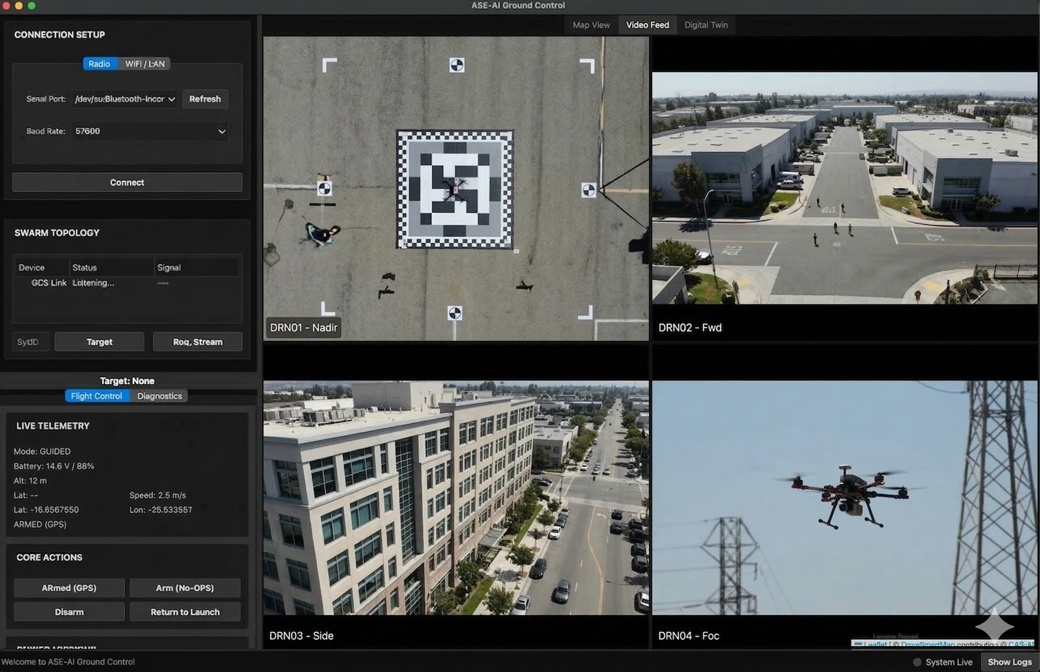Click Show Logs in the status bar
The height and width of the screenshot is (672, 1040).
[1010, 661]
